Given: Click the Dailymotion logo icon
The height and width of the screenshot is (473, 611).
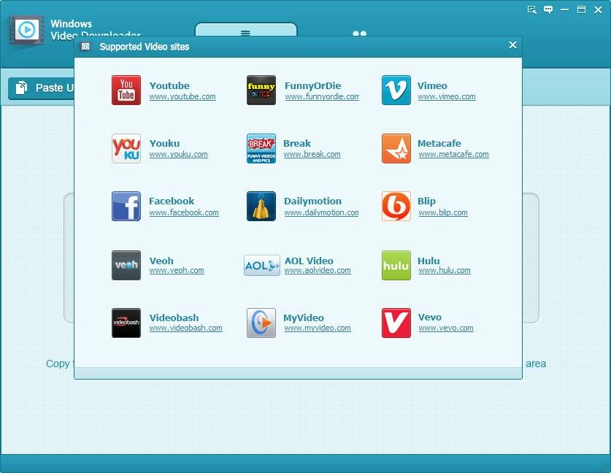Looking at the screenshot, I should point(261,206).
